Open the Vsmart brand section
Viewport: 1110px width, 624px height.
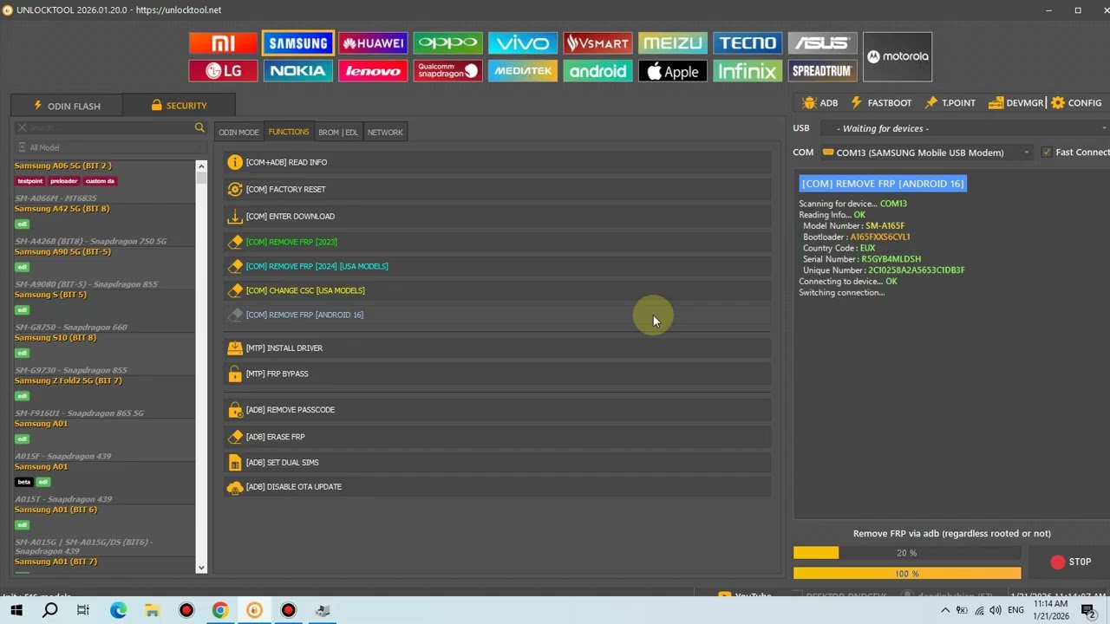pyautogui.click(x=597, y=43)
